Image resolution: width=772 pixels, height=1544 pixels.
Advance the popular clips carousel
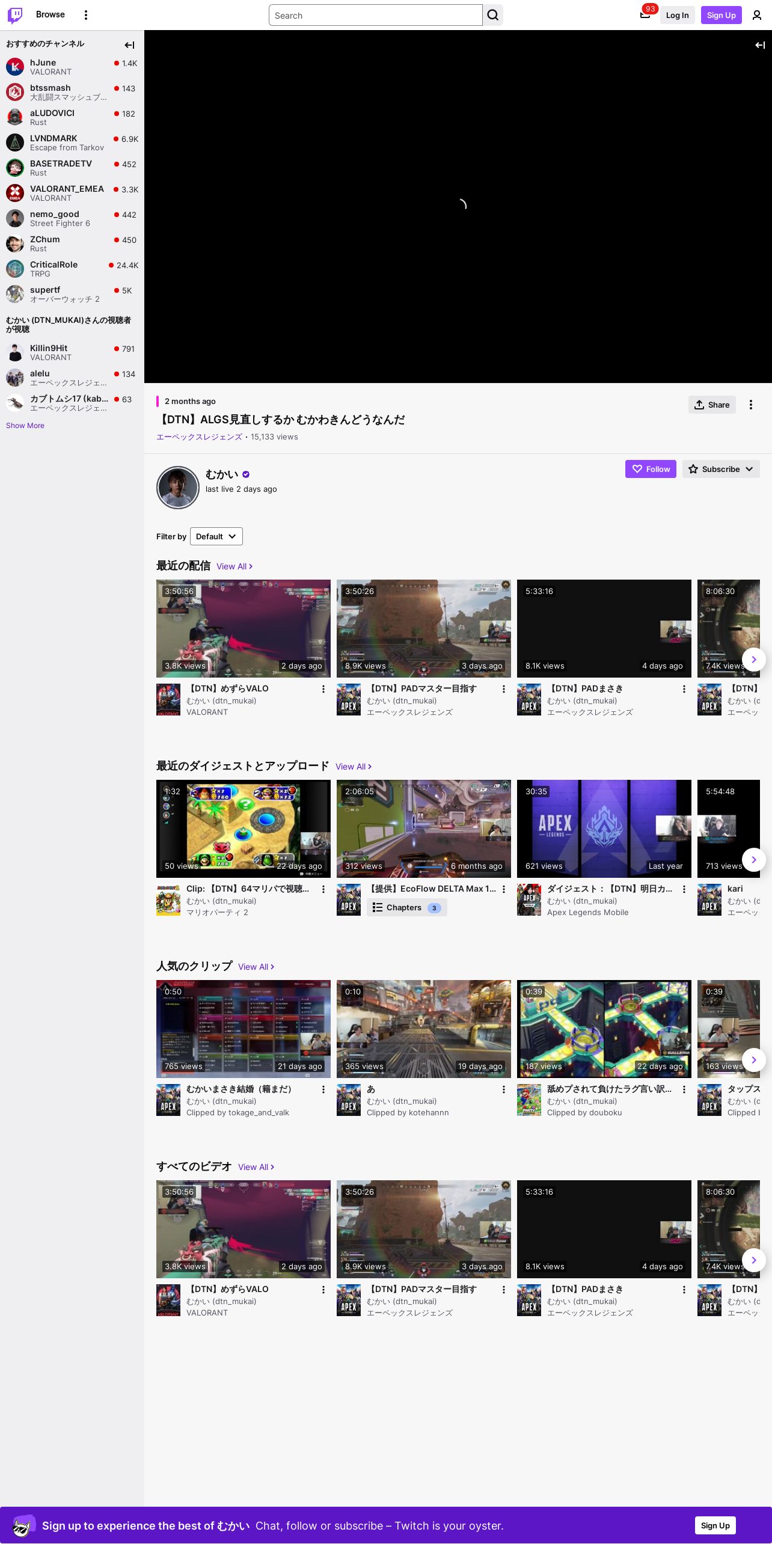pyautogui.click(x=754, y=1060)
